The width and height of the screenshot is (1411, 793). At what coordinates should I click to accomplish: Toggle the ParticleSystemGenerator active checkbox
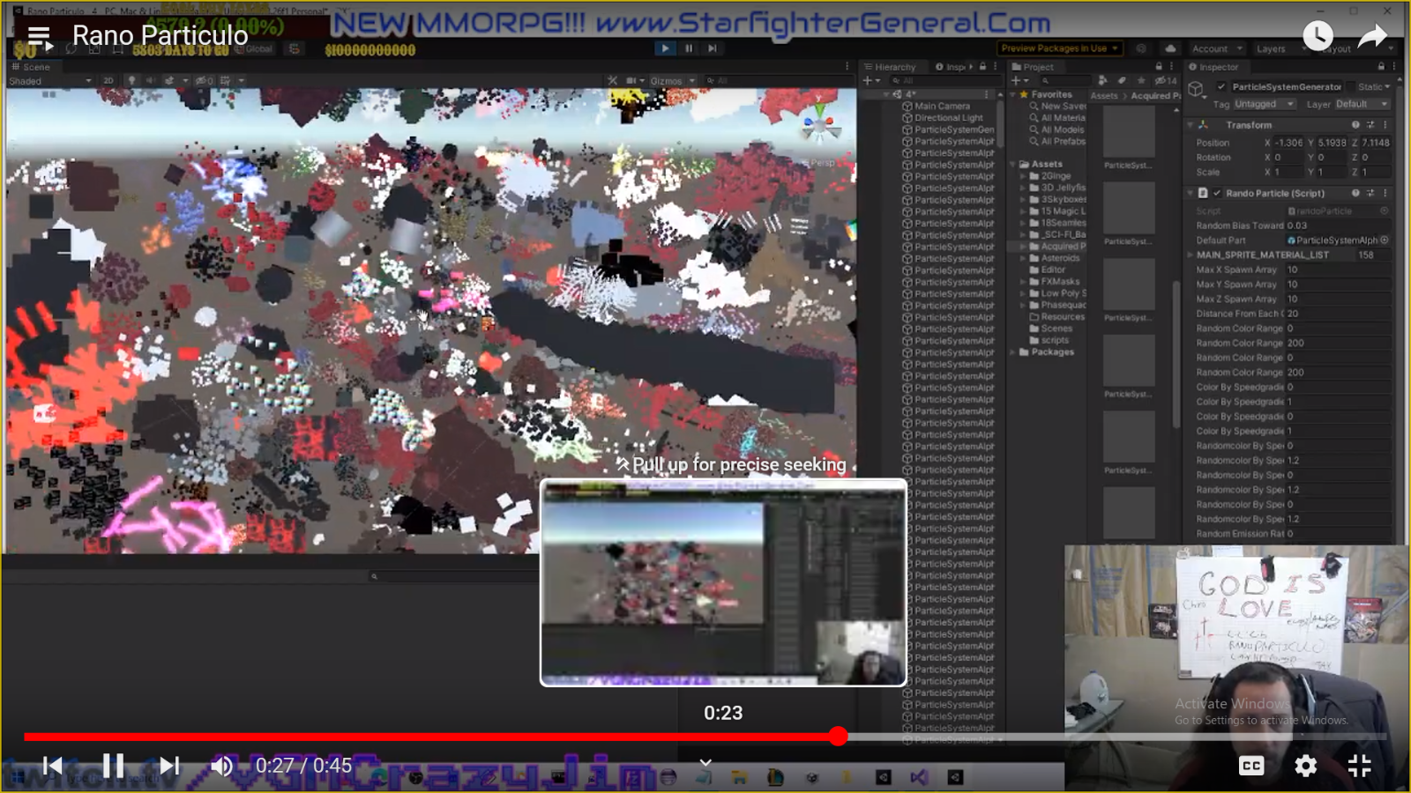[1221, 86]
